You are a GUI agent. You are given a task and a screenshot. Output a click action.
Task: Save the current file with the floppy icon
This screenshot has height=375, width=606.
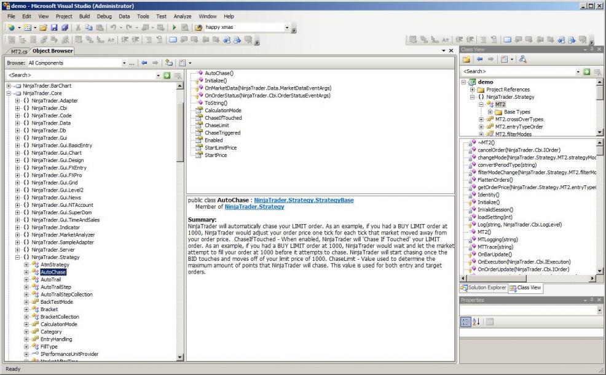tap(54, 28)
